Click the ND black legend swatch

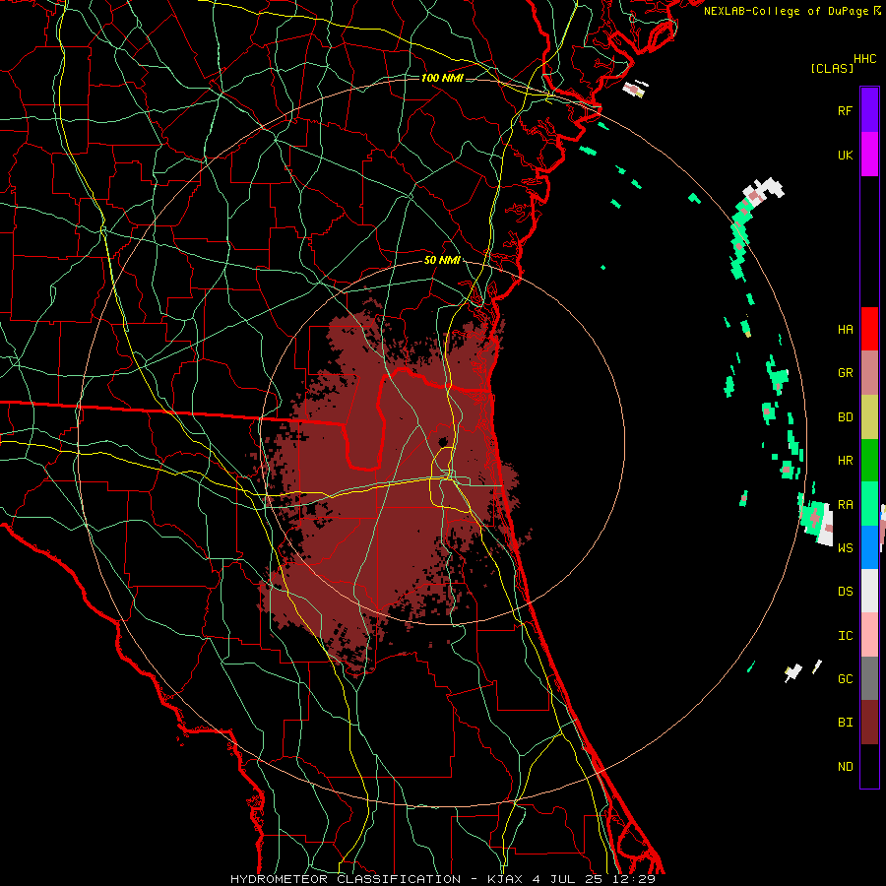869,766
